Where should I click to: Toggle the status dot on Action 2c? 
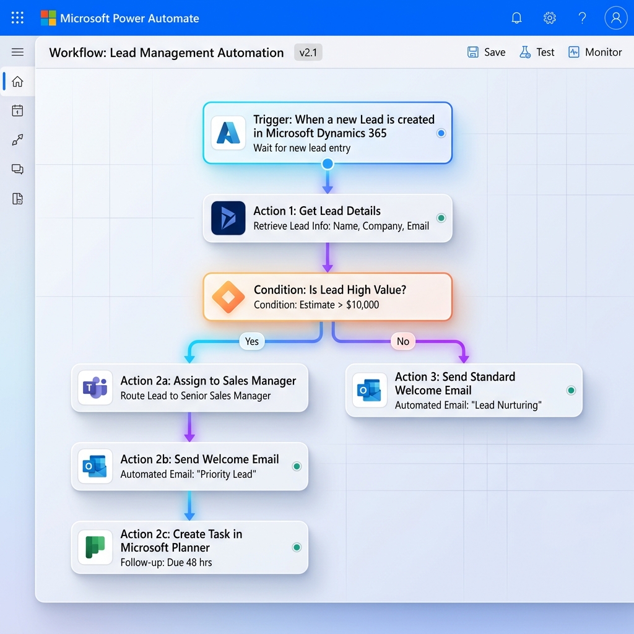tap(297, 547)
